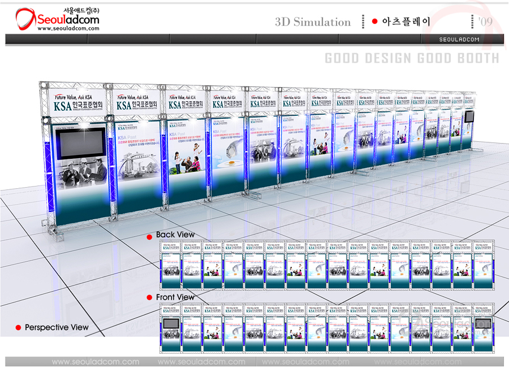Click the Perspective View label
This screenshot has width=509, height=368.
tap(57, 327)
